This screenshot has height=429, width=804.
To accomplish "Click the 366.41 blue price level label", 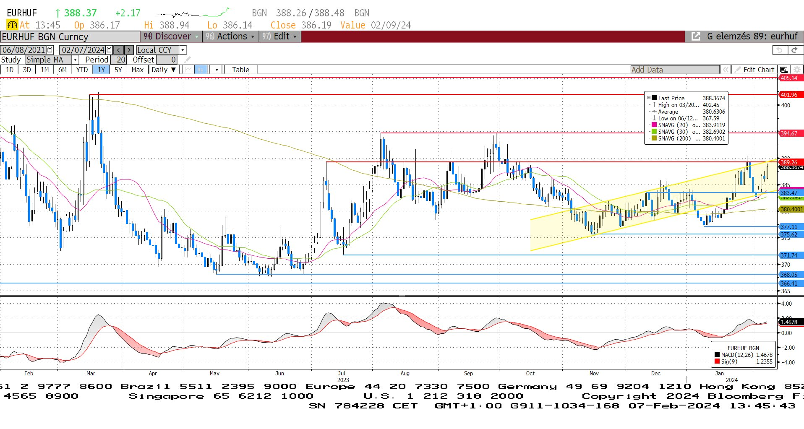I will [x=791, y=283].
